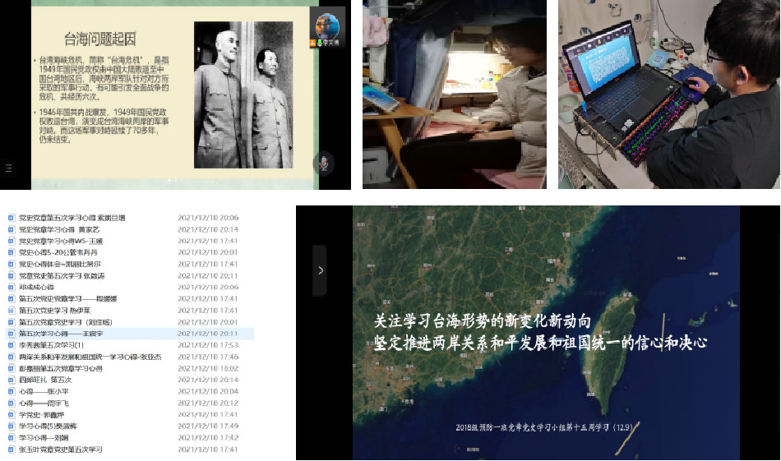Click the orange host icon under the avatar
This screenshot has width=781, height=461.
(312, 44)
